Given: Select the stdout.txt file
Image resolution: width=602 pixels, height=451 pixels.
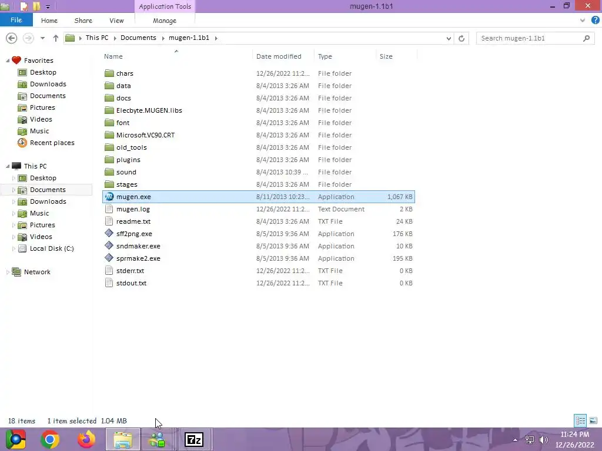Looking at the screenshot, I should point(131,283).
